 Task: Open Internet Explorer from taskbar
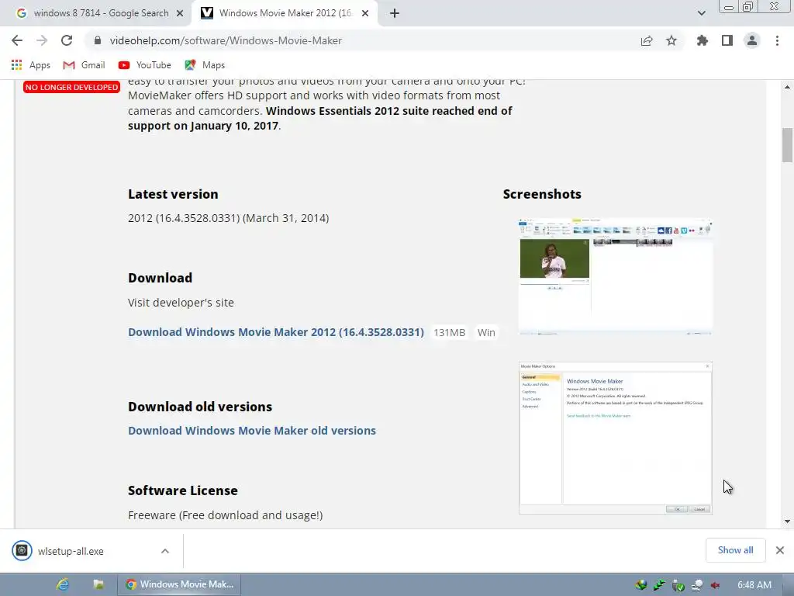coord(63,584)
